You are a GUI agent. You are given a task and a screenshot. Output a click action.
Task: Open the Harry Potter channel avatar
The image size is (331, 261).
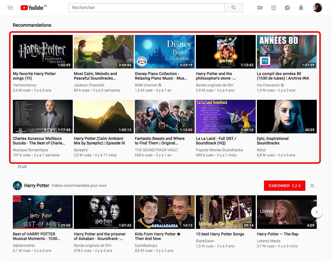coord(17,186)
